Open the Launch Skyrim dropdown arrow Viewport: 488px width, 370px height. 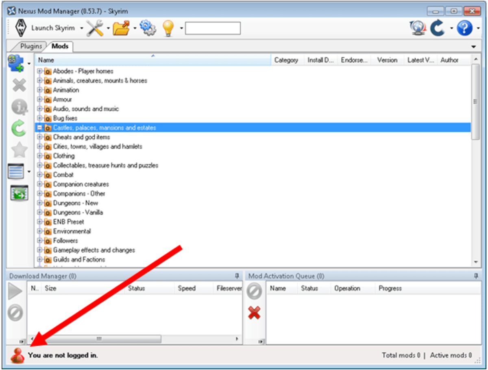pyautogui.click(x=81, y=28)
